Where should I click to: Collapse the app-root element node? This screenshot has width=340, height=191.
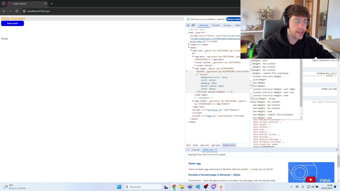pyautogui.click(x=191, y=50)
